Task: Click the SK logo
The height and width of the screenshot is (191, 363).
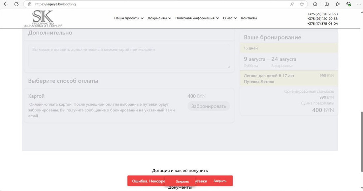Action: [42, 18]
